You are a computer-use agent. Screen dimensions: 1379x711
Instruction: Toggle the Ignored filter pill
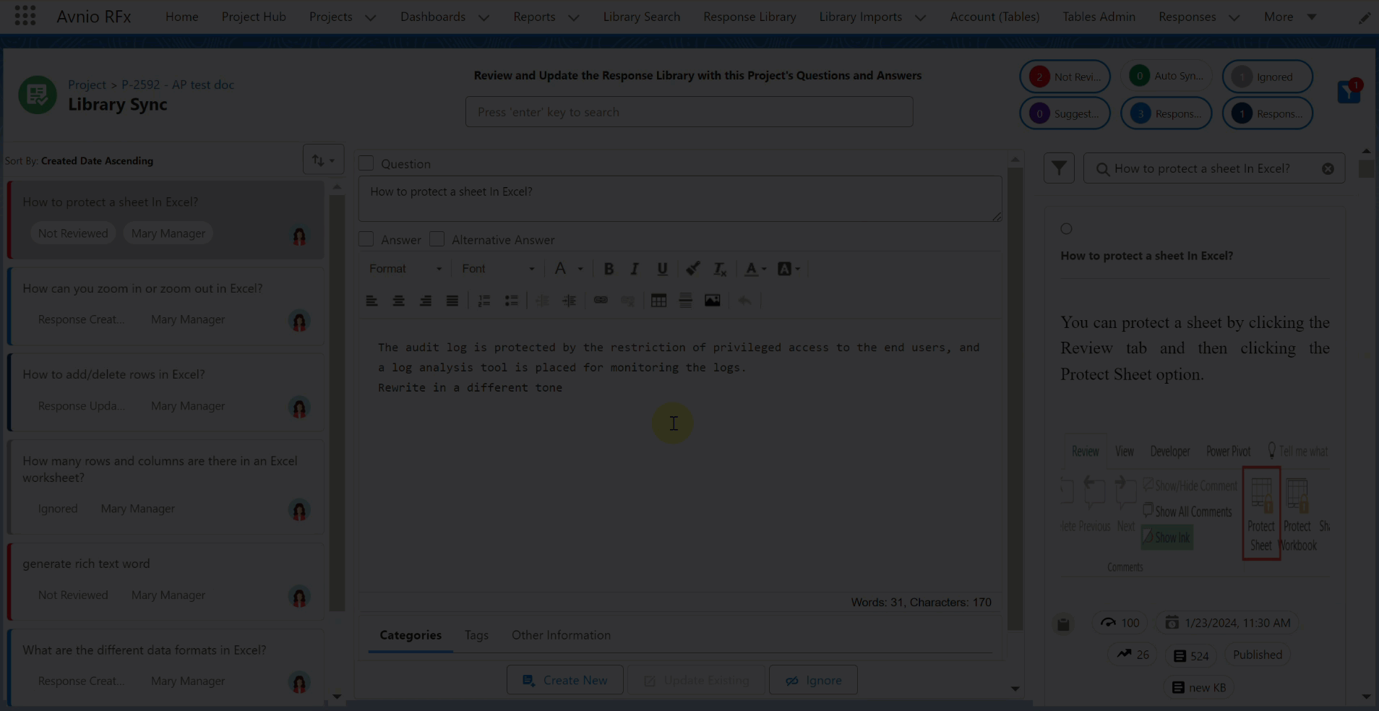tap(1267, 77)
